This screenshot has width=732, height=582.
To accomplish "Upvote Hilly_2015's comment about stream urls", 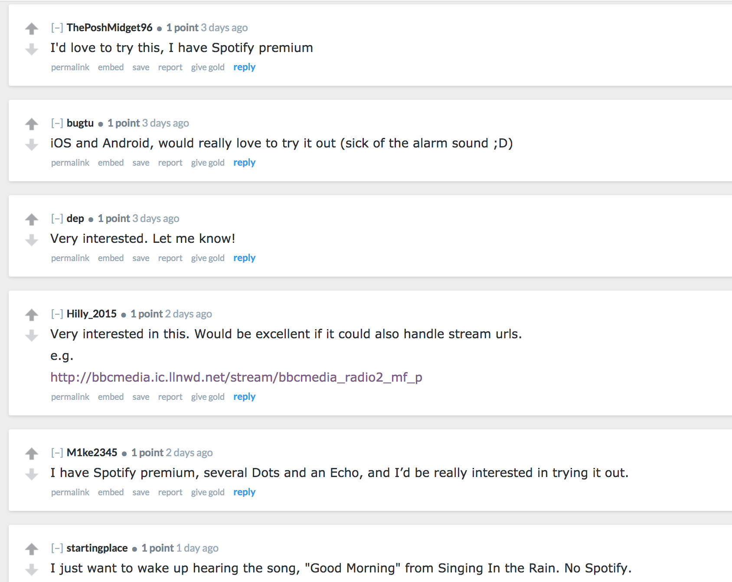I will tap(32, 315).
